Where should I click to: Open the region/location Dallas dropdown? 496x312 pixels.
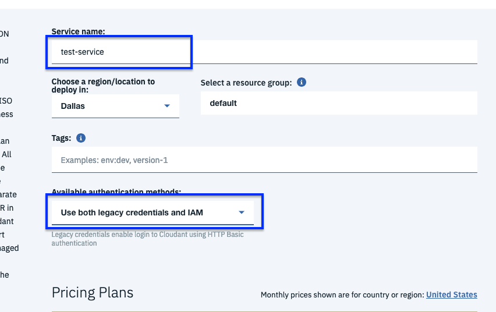[x=115, y=106]
